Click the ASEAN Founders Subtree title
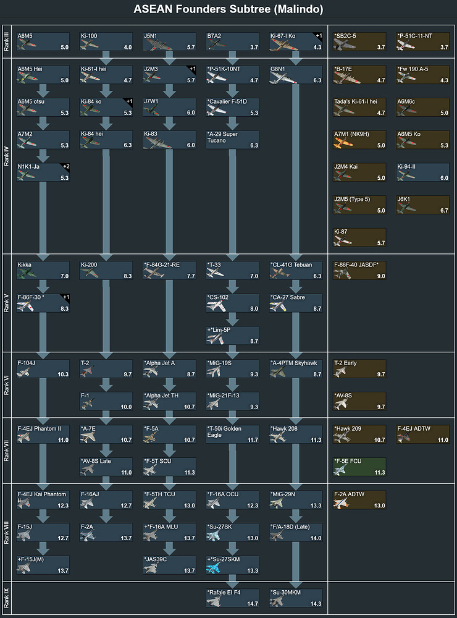This screenshot has height=618, width=457. pyautogui.click(x=228, y=9)
